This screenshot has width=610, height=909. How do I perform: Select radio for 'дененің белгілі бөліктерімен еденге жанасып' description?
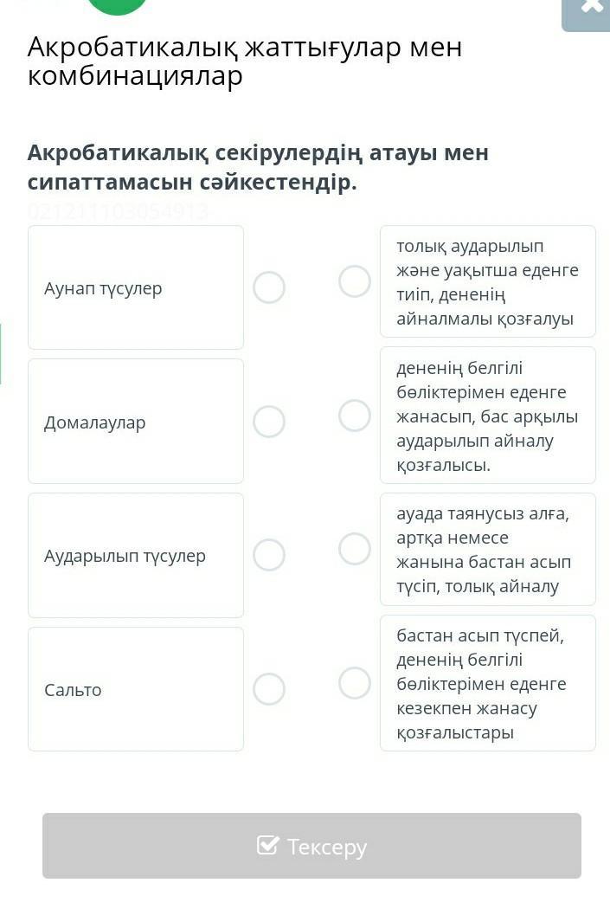click(x=355, y=416)
